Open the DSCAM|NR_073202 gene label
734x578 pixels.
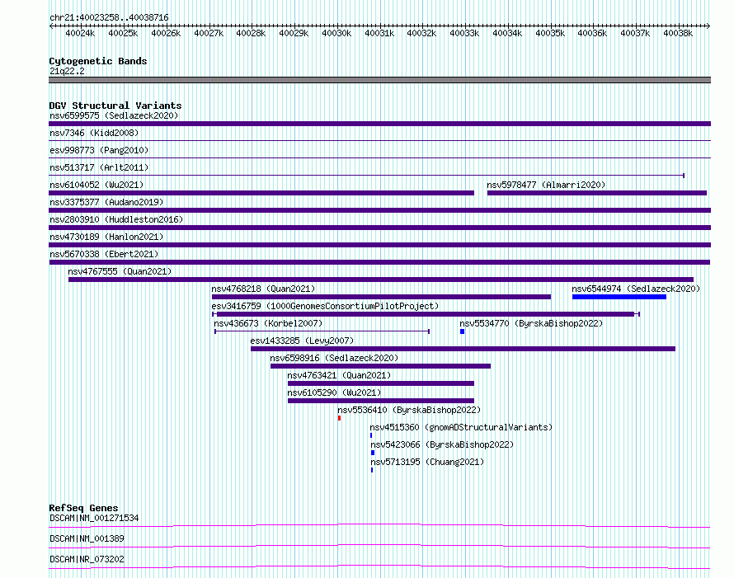coord(87,559)
